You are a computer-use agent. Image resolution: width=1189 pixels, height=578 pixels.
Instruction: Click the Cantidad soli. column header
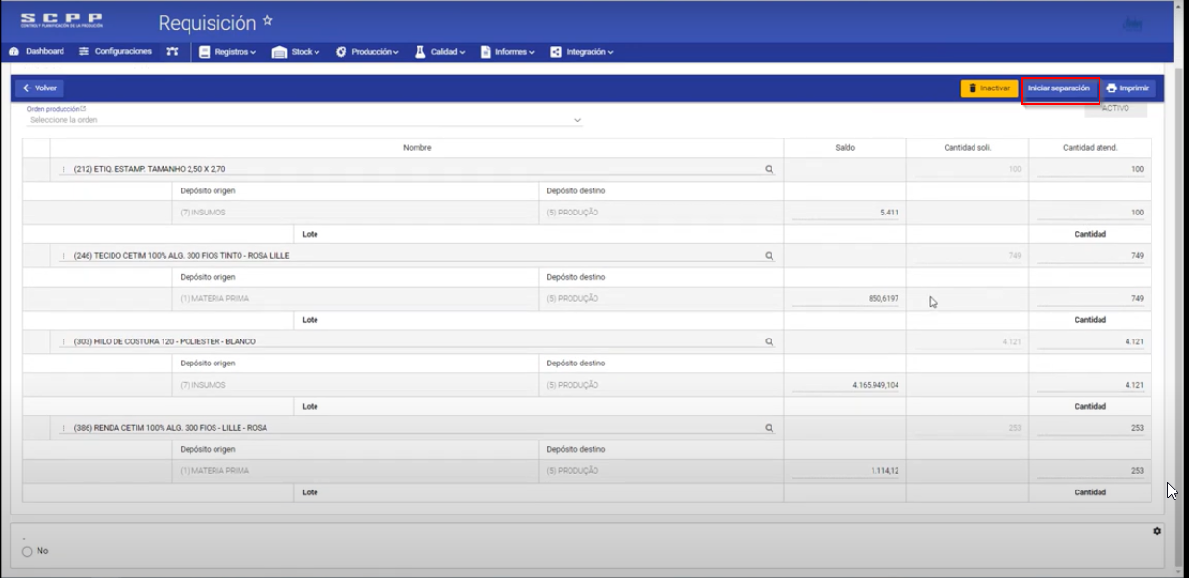[967, 148]
